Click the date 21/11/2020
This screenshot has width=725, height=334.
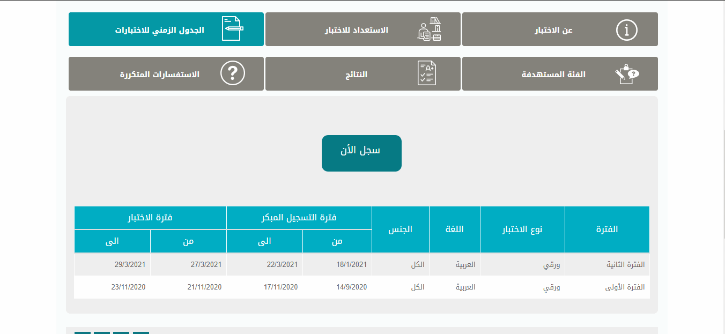204,287
